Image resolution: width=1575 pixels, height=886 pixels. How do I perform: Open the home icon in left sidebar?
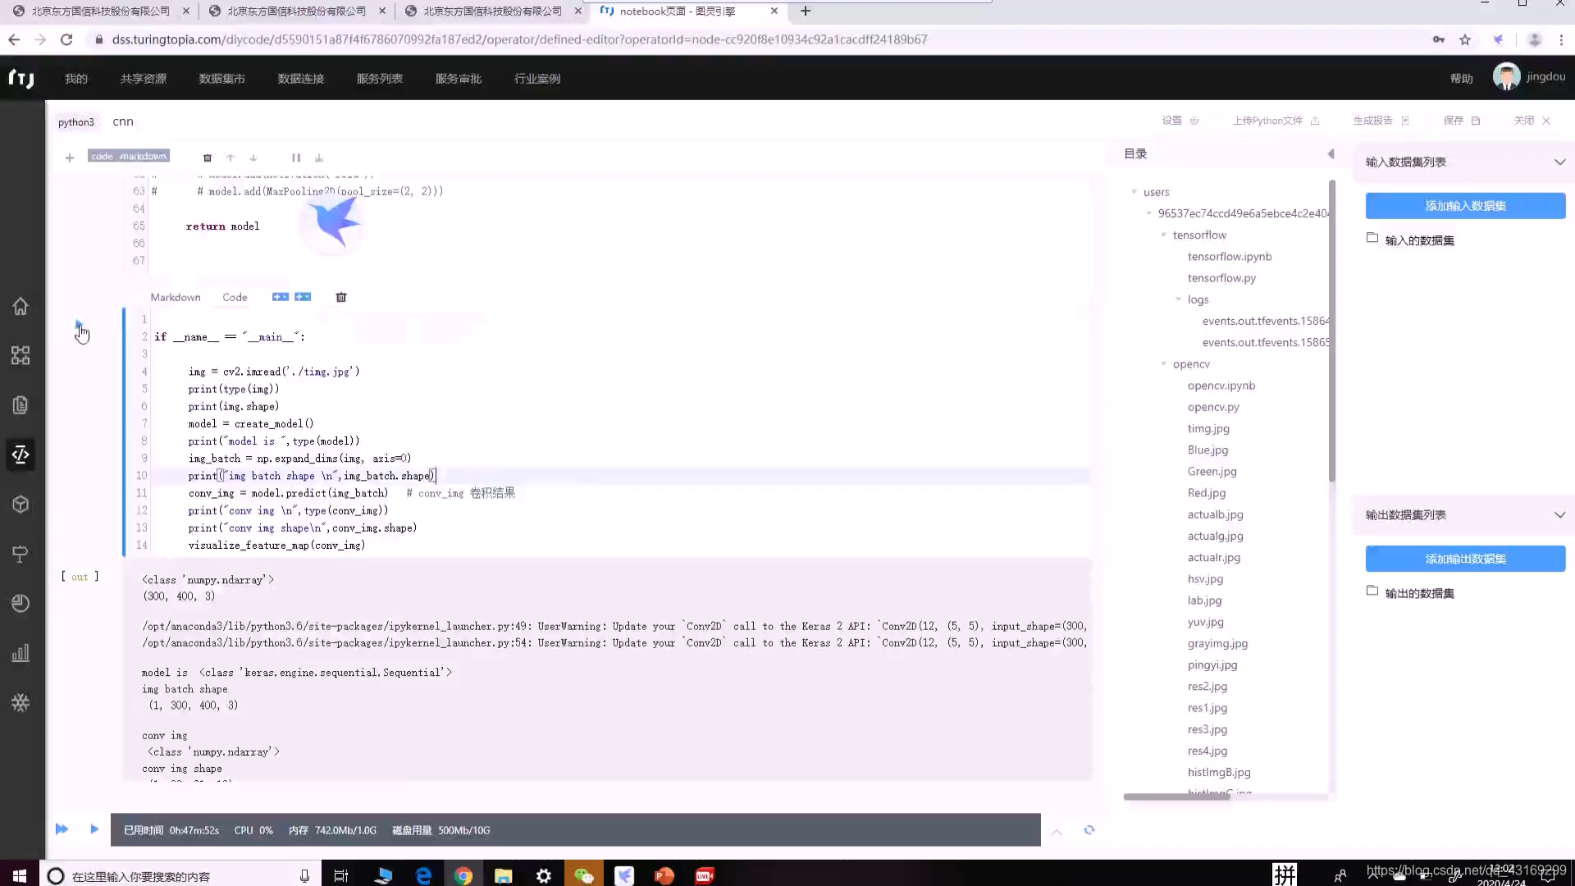(21, 306)
